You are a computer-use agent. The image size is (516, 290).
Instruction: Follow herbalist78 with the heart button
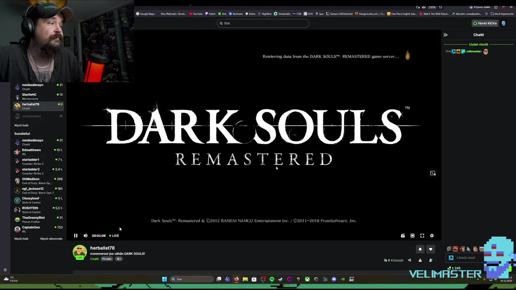click(431, 249)
